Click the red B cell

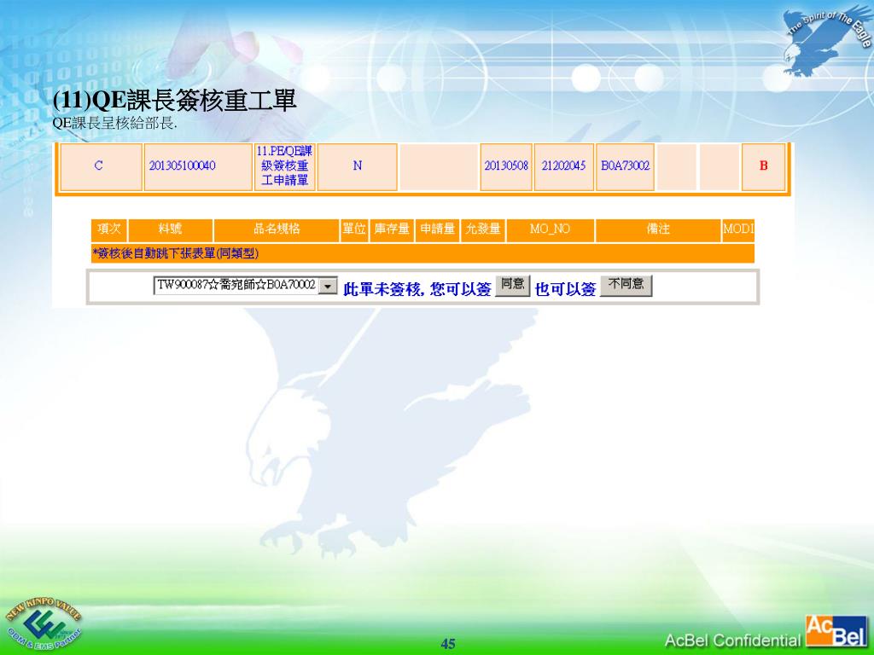click(x=763, y=166)
